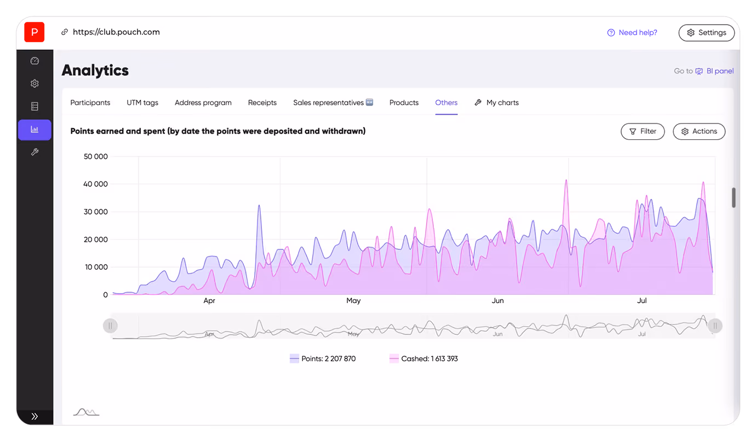Click the right range slider handle
This screenshot has height=444, width=756.
click(x=715, y=326)
